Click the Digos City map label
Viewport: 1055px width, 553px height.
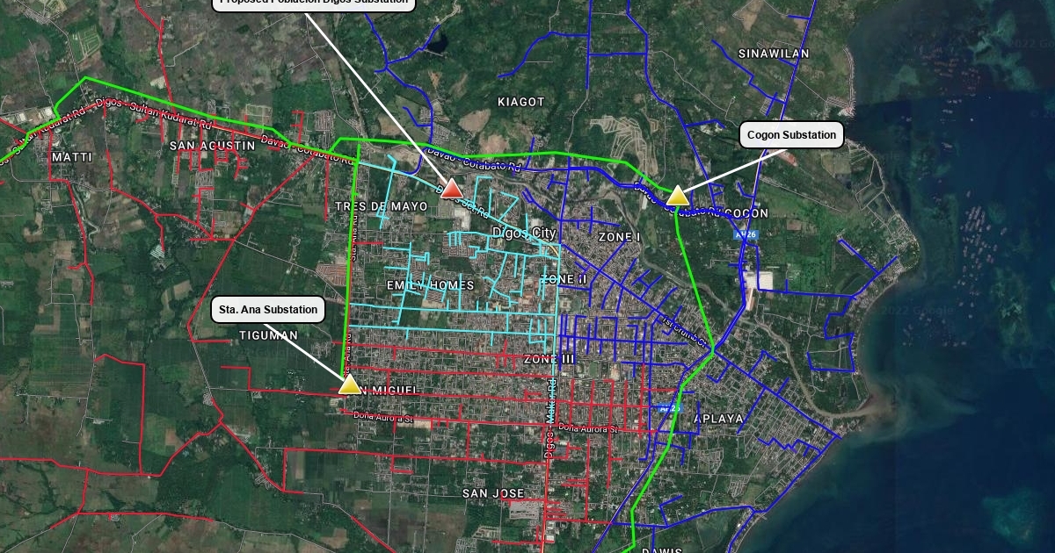[523, 233]
